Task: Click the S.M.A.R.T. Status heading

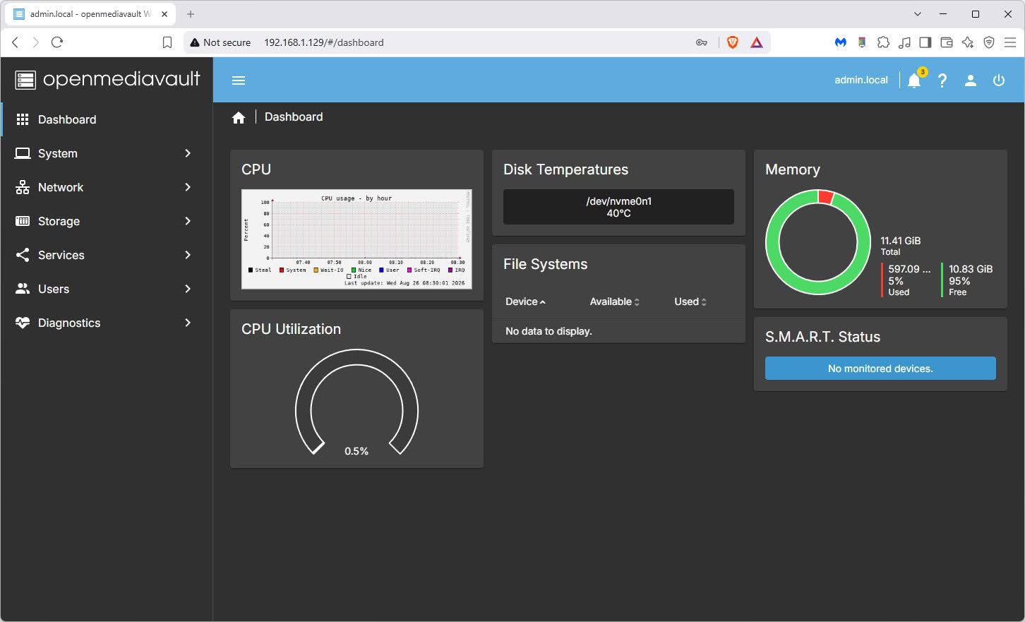Action: [x=822, y=337]
